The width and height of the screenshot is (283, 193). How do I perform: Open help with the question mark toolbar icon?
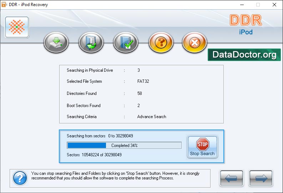(161, 42)
